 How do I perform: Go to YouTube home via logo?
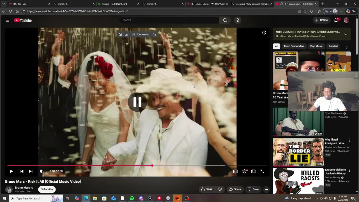click(23, 20)
